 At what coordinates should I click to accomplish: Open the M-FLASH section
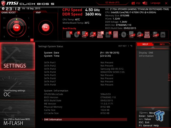tap(17, 114)
